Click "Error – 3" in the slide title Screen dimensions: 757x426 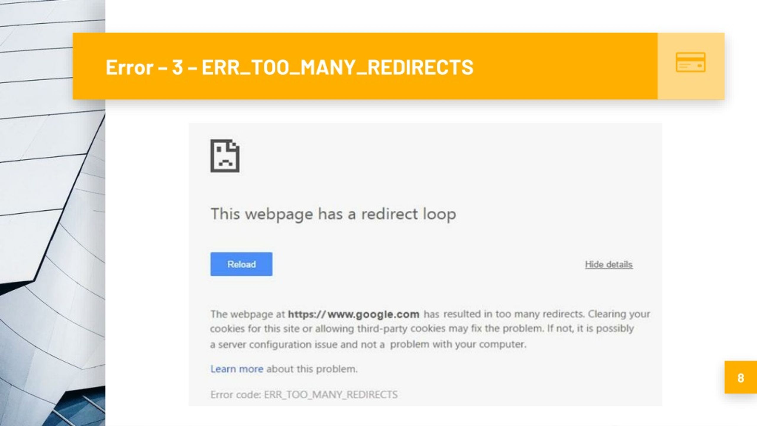click(x=144, y=67)
